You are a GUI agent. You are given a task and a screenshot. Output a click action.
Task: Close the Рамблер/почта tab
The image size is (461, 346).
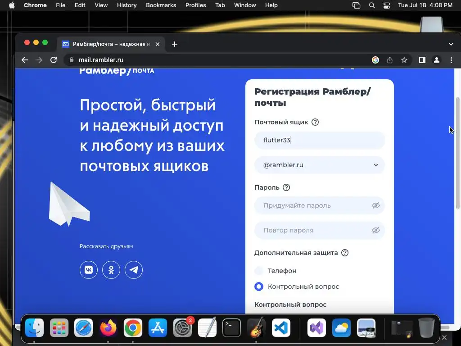158,44
